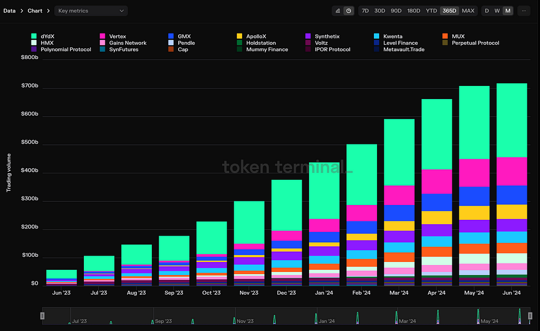Select the 90D time range
The height and width of the screenshot is (331, 540).
click(x=396, y=11)
